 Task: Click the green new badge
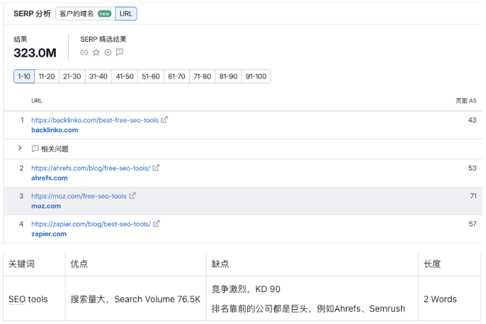104,14
